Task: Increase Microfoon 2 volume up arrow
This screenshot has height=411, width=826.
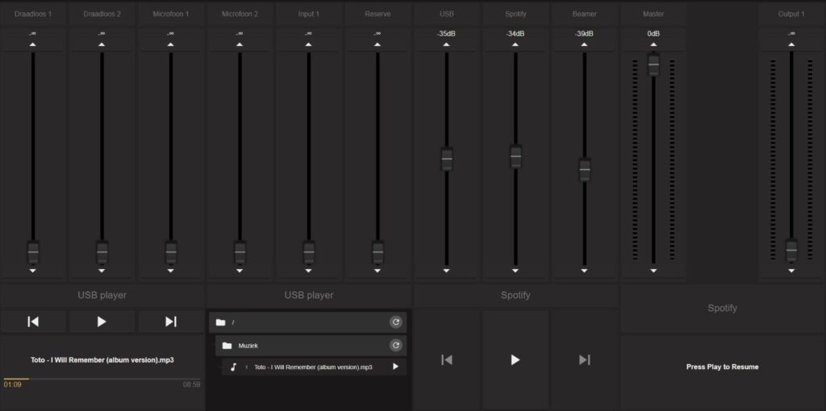Action: tap(240, 45)
